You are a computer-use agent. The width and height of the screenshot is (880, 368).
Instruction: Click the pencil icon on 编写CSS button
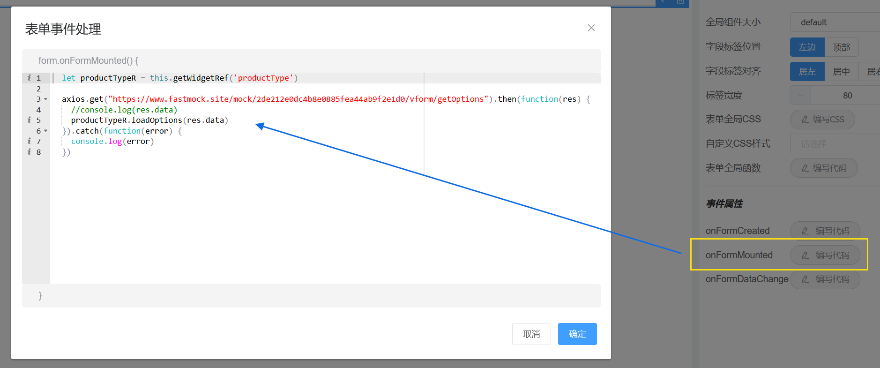[x=805, y=120]
